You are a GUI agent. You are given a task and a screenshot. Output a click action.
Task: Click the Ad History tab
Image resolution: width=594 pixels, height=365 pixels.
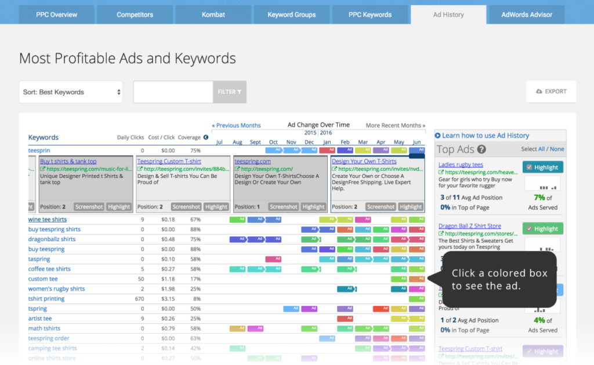pos(448,14)
